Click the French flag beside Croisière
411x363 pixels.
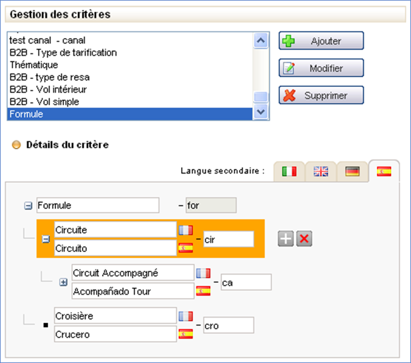click(x=185, y=317)
